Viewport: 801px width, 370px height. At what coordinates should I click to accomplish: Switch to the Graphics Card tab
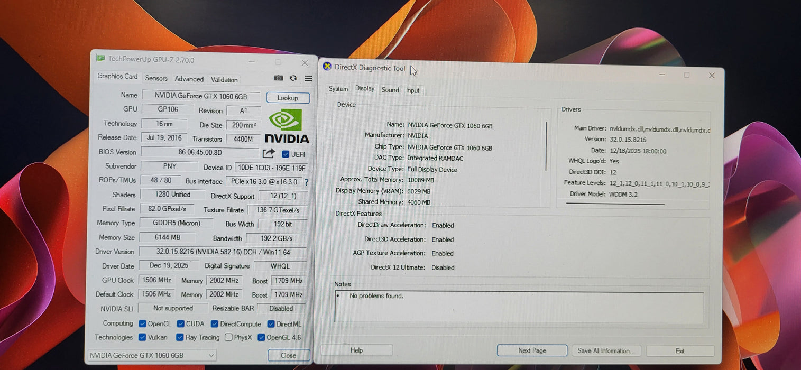pos(117,77)
